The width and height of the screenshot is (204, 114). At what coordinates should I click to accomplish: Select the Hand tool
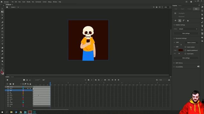pos(2,61)
